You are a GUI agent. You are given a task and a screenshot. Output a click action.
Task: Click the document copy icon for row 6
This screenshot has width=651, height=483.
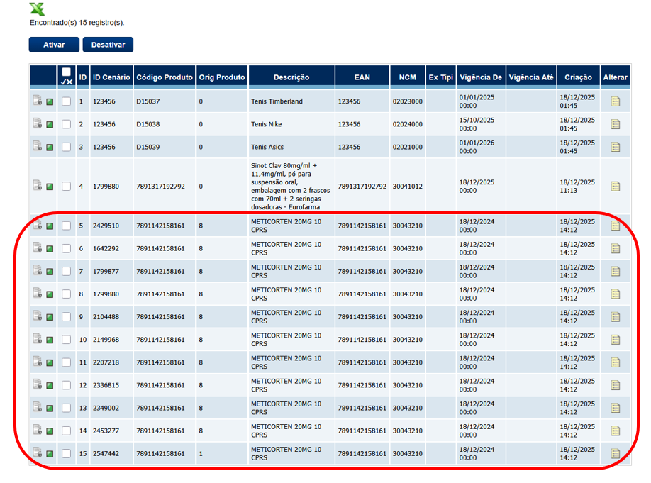tap(38, 247)
